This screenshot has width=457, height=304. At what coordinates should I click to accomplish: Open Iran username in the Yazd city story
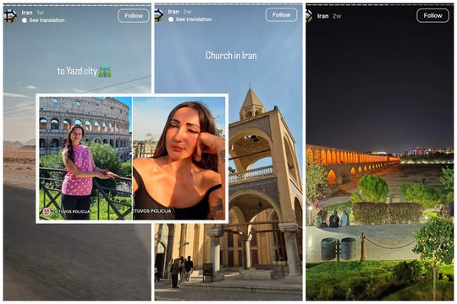[27, 13]
